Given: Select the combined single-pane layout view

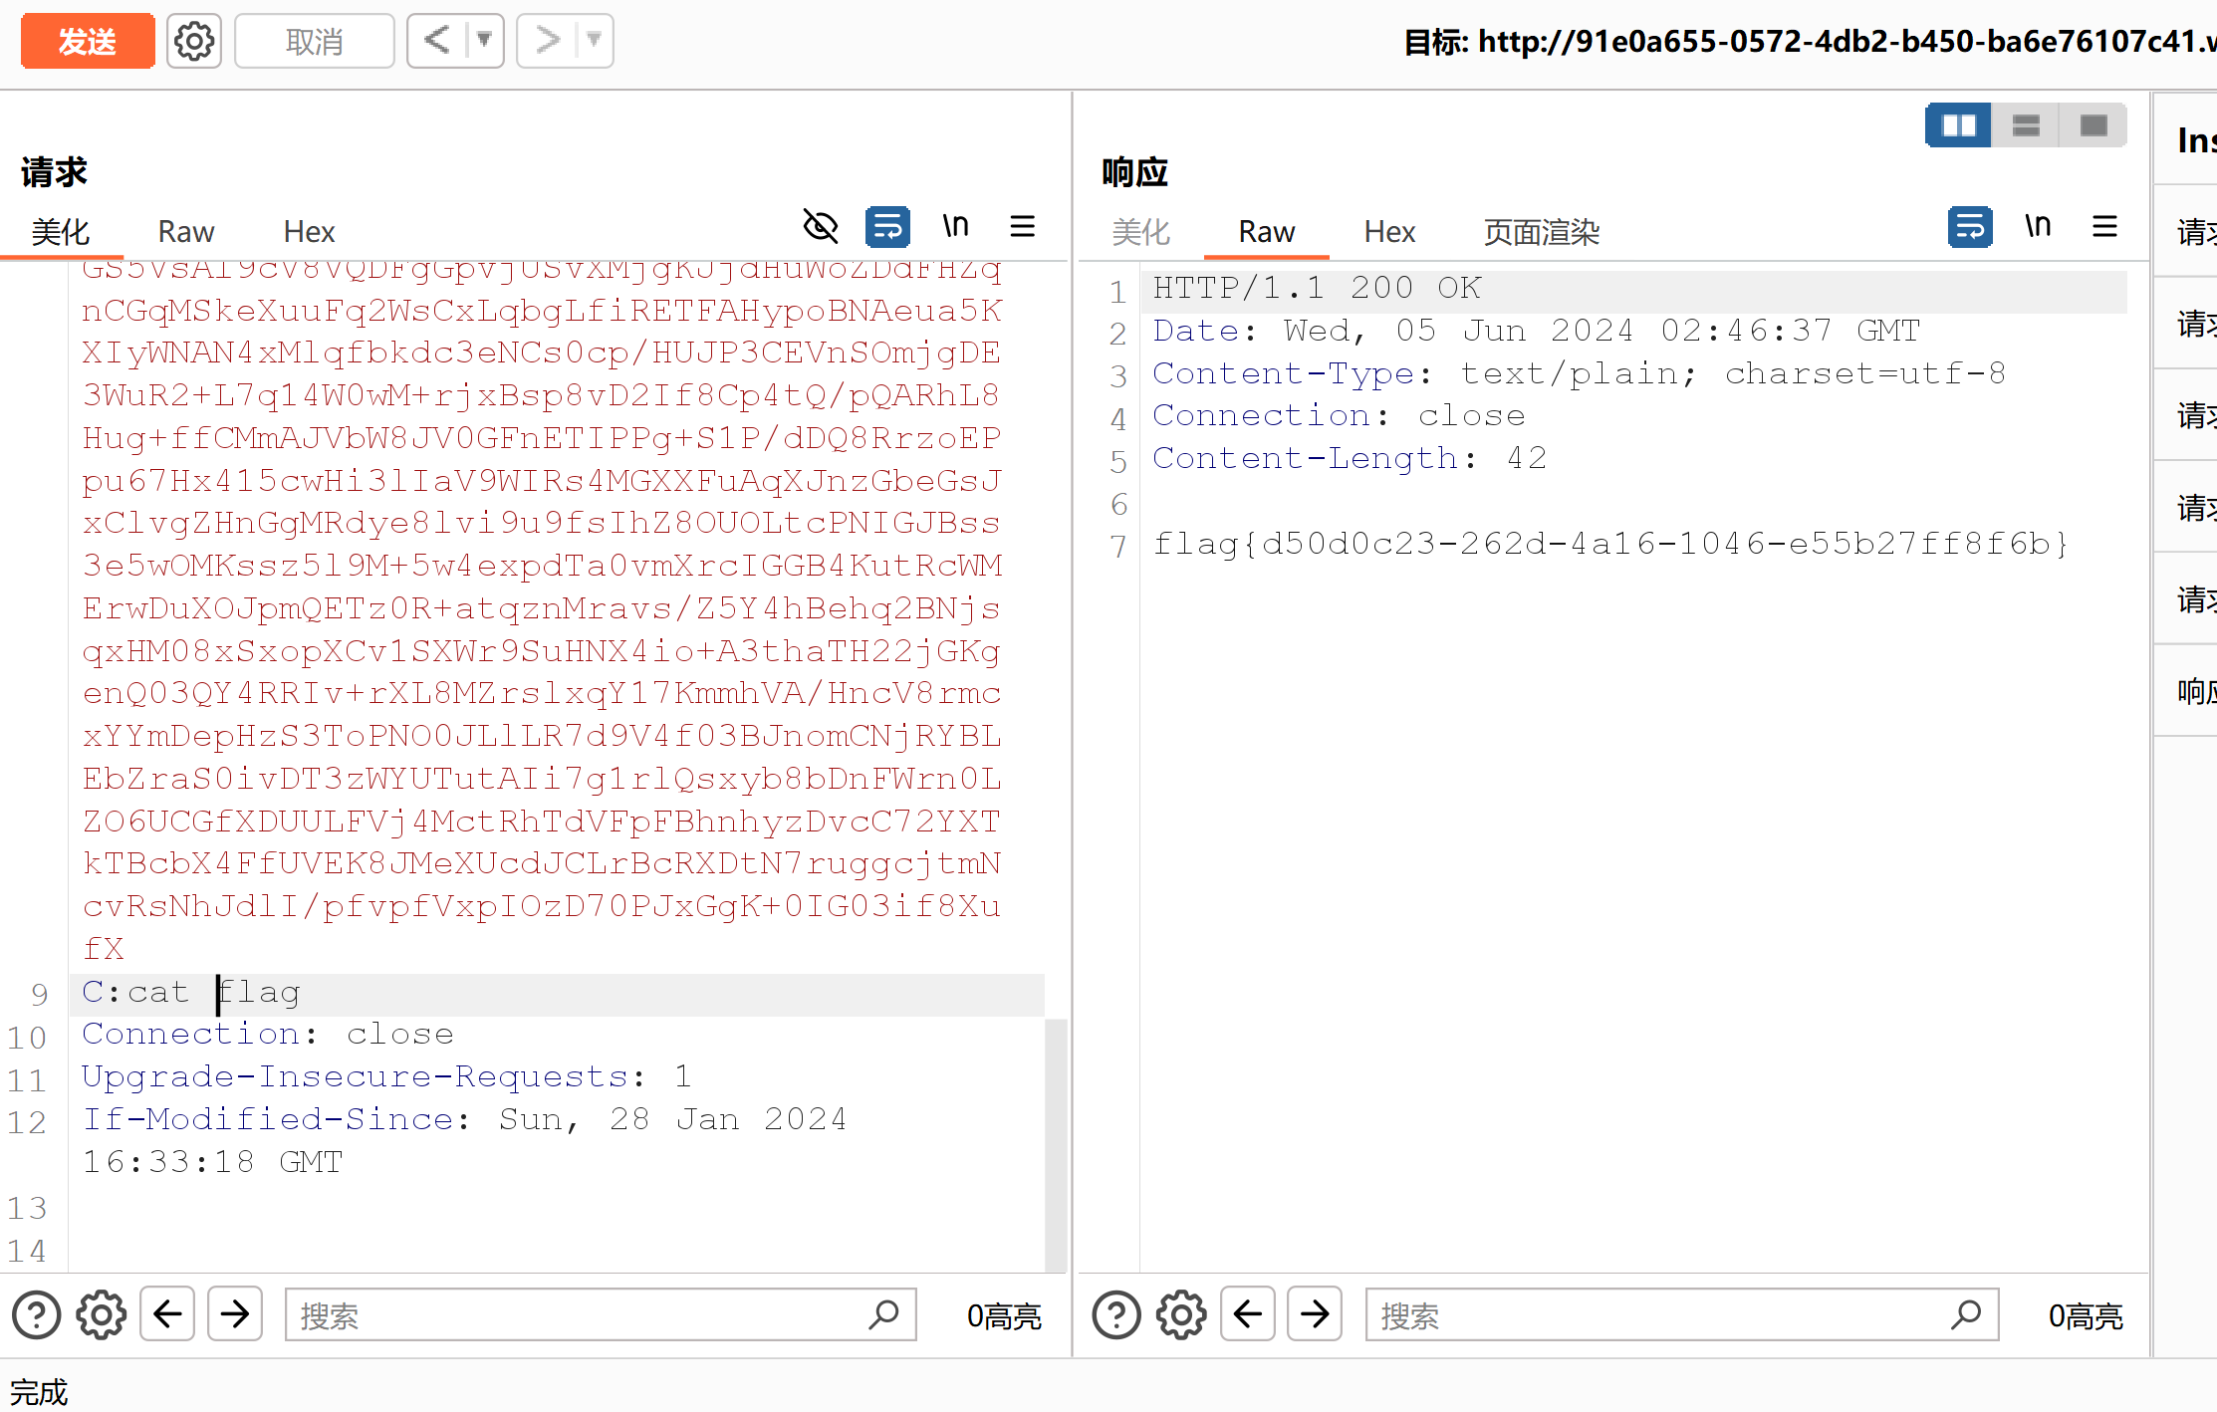Looking at the screenshot, I should (x=2094, y=125).
